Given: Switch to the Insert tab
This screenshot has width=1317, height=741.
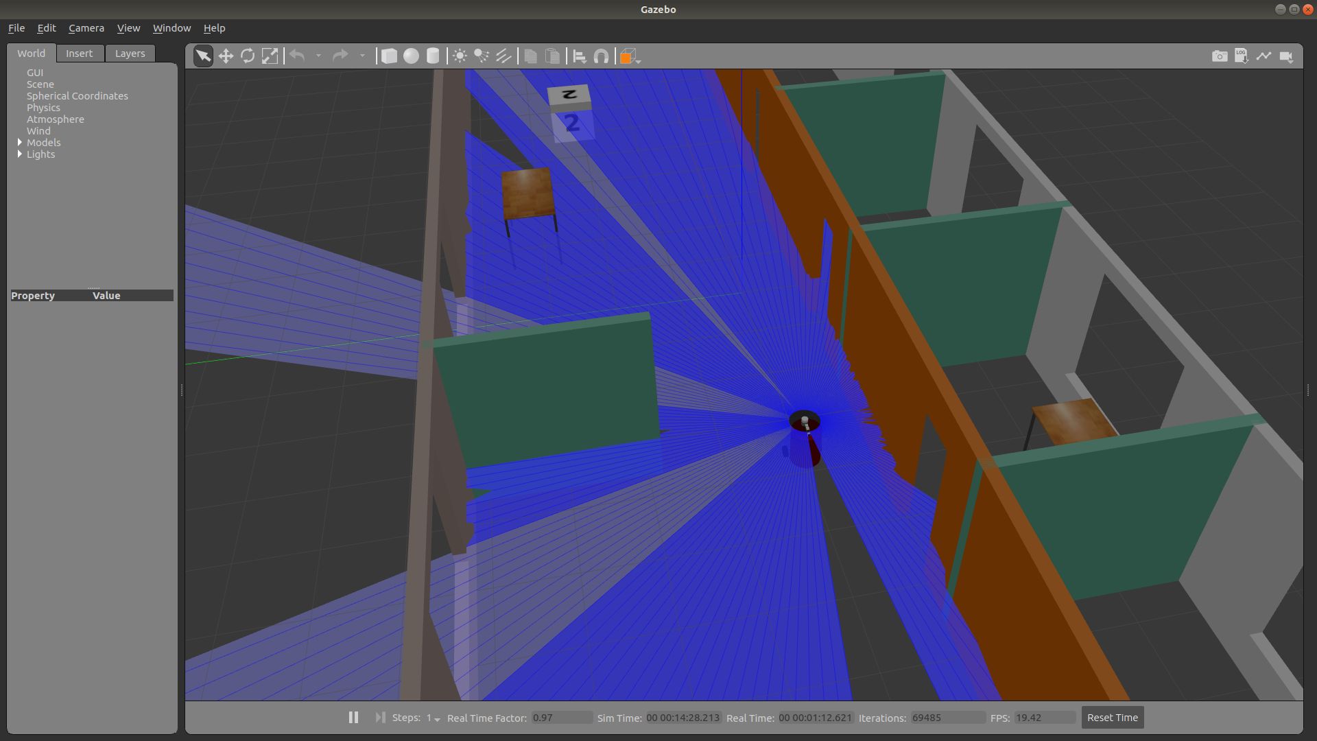Looking at the screenshot, I should 79,54.
